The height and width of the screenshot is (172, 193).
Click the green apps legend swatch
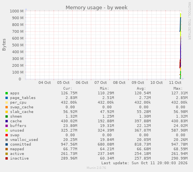(7, 93)
